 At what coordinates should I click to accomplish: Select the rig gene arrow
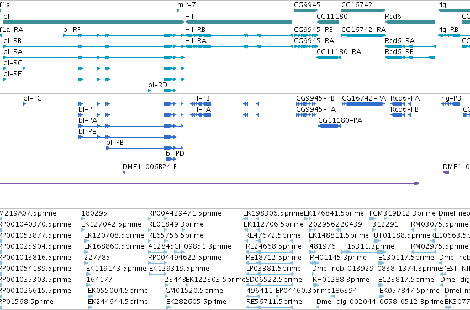(454, 10)
